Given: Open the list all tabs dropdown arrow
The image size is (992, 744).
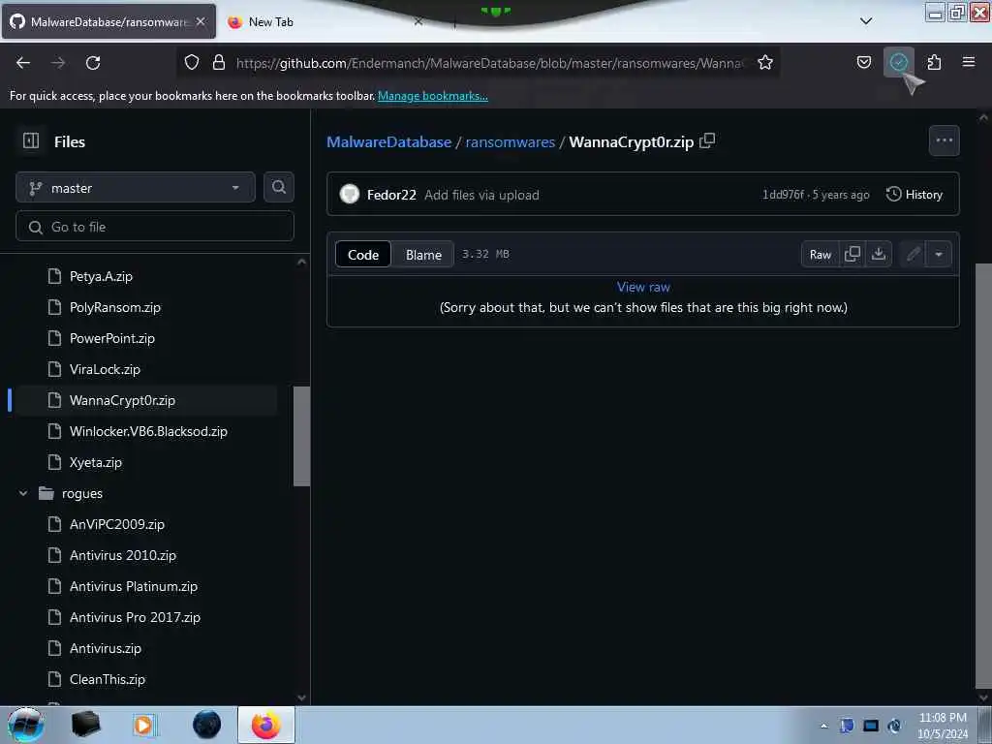Looking at the screenshot, I should [x=866, y=21].
